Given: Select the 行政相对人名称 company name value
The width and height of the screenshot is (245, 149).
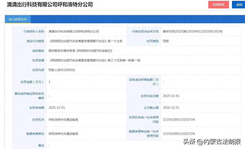Looking at the screenshot, I should (74, 31).
